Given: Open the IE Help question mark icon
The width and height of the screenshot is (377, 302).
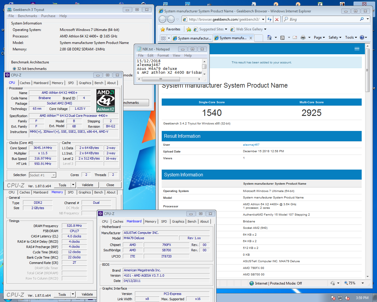Looking at the screenshot, I should coord(362,37).
